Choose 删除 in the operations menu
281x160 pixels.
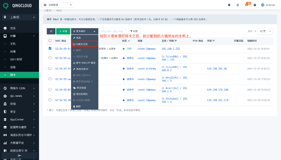coord(78,106)
